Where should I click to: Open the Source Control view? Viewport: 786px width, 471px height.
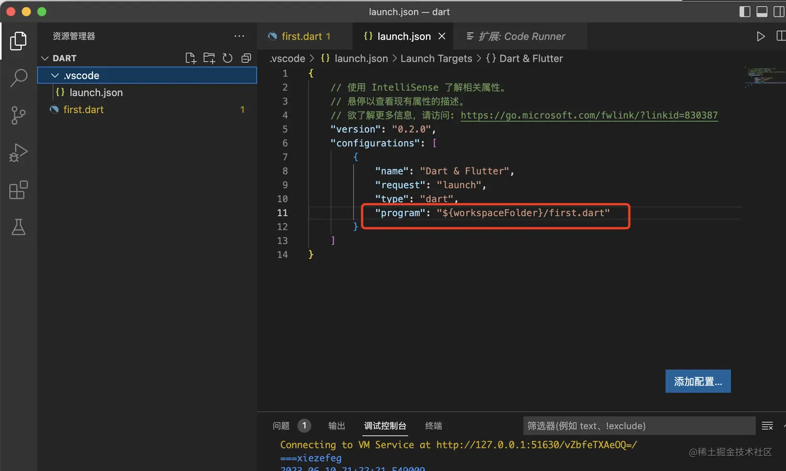pyautogui.click(x=18, y=115)
